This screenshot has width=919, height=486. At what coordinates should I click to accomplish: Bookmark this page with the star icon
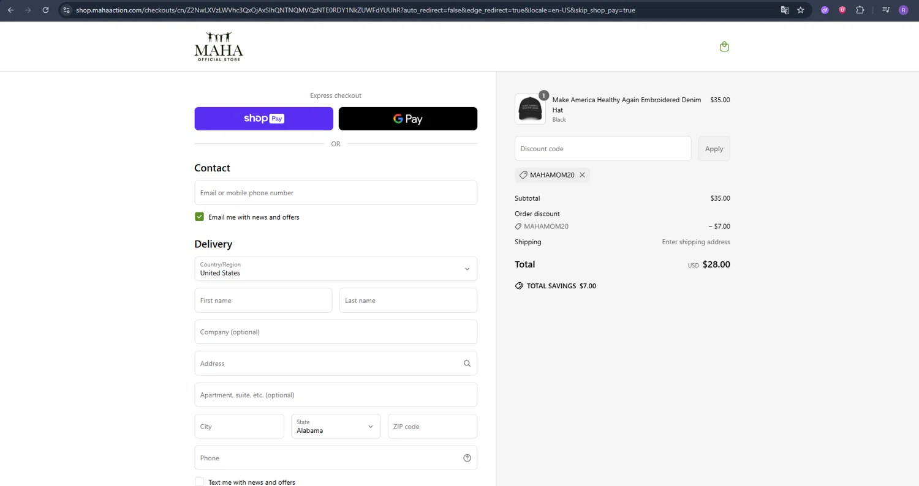tap(801, 10)
